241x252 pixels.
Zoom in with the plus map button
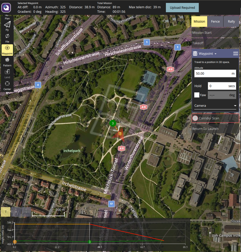coord(16,212)
